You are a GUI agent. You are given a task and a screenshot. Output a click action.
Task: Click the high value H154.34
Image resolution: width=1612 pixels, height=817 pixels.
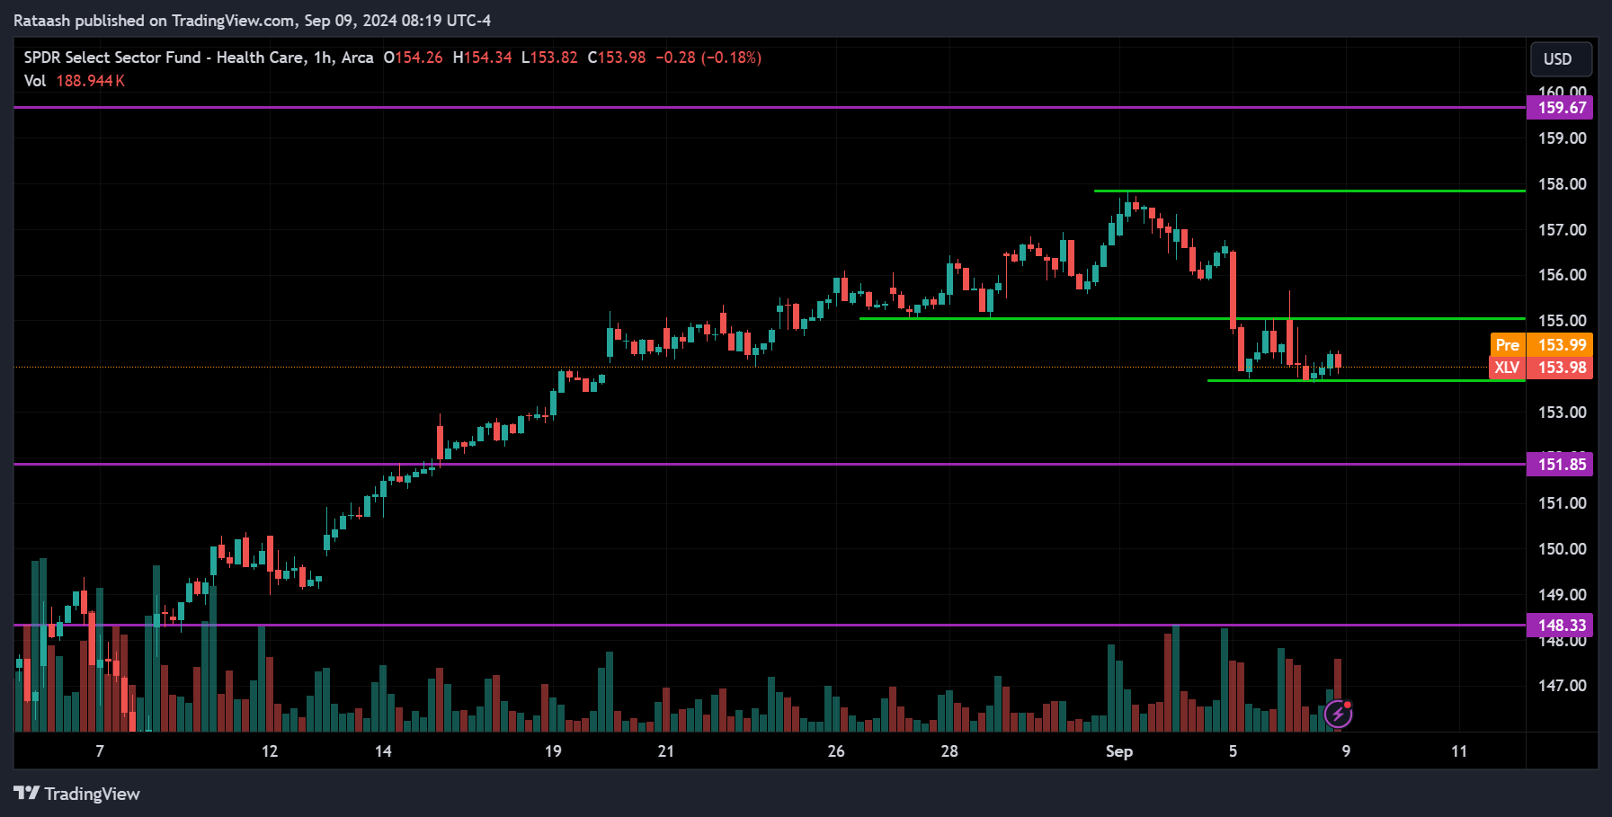(483, 58)
